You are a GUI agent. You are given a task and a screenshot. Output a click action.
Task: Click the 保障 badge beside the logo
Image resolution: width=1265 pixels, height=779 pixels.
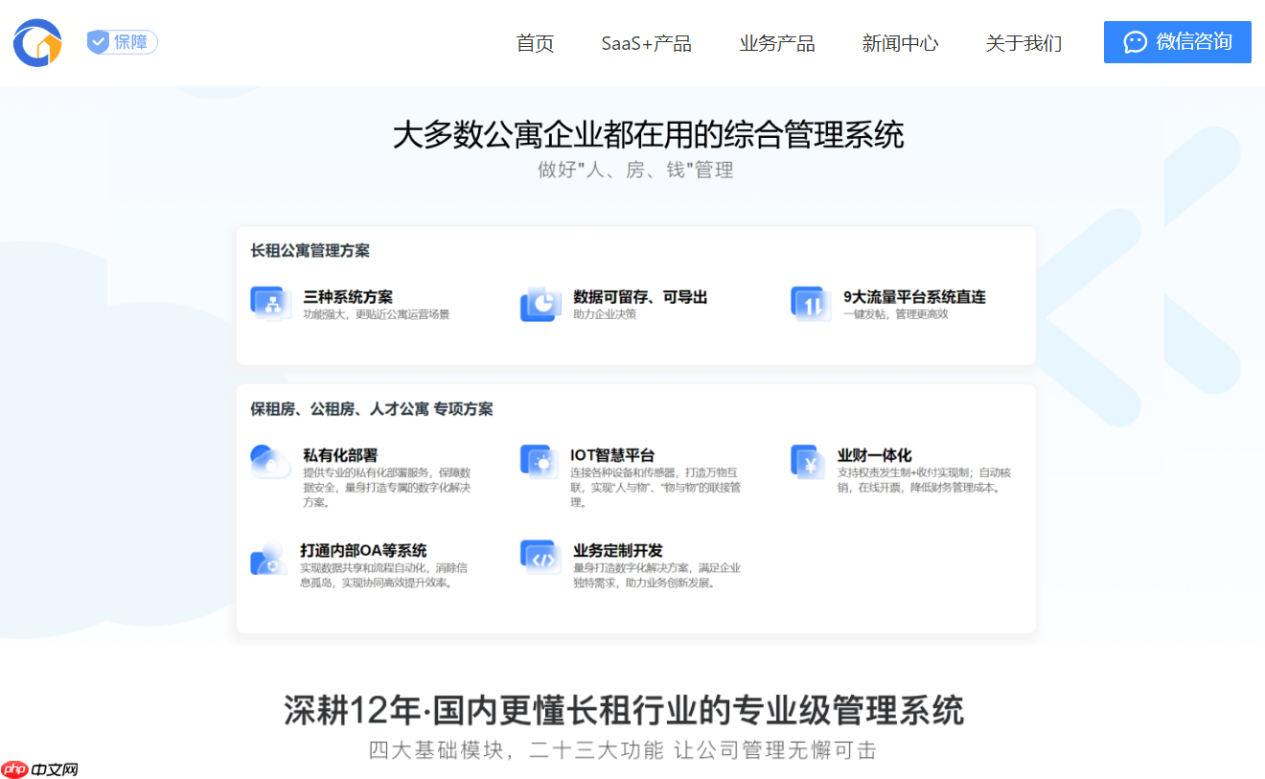[121, 42]
